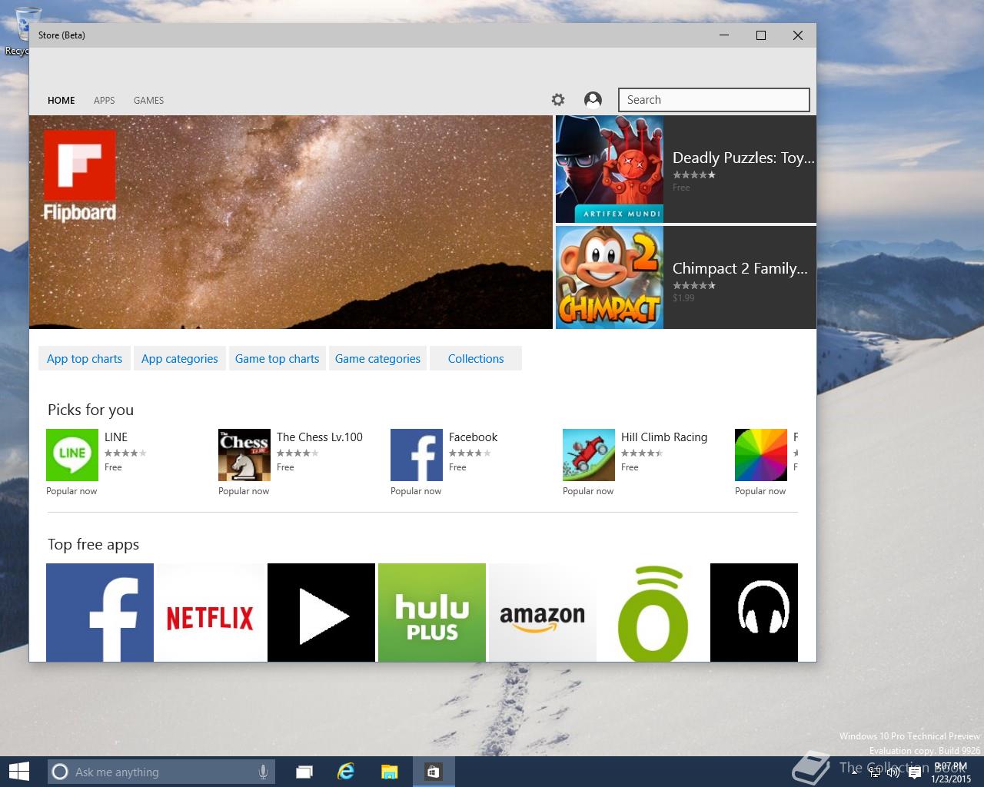Show hidden tray icons arrow
The width and height of the screenshot is (984, 787).
pyautogui.click(x=855, y=772)
